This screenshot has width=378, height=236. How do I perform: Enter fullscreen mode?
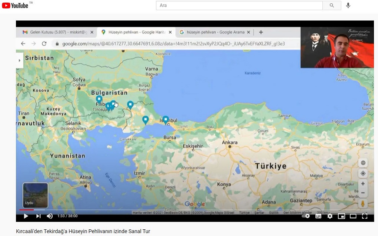coord(365,216)
